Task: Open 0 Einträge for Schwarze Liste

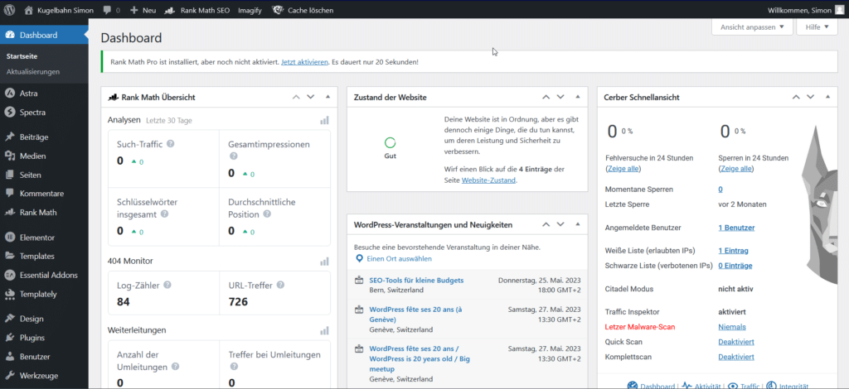Action: 735,266
